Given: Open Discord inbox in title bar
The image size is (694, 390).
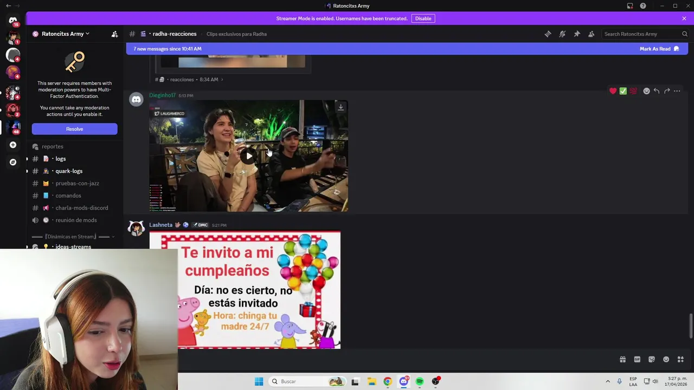Looking at the screenshot, I should pos(630,6).
